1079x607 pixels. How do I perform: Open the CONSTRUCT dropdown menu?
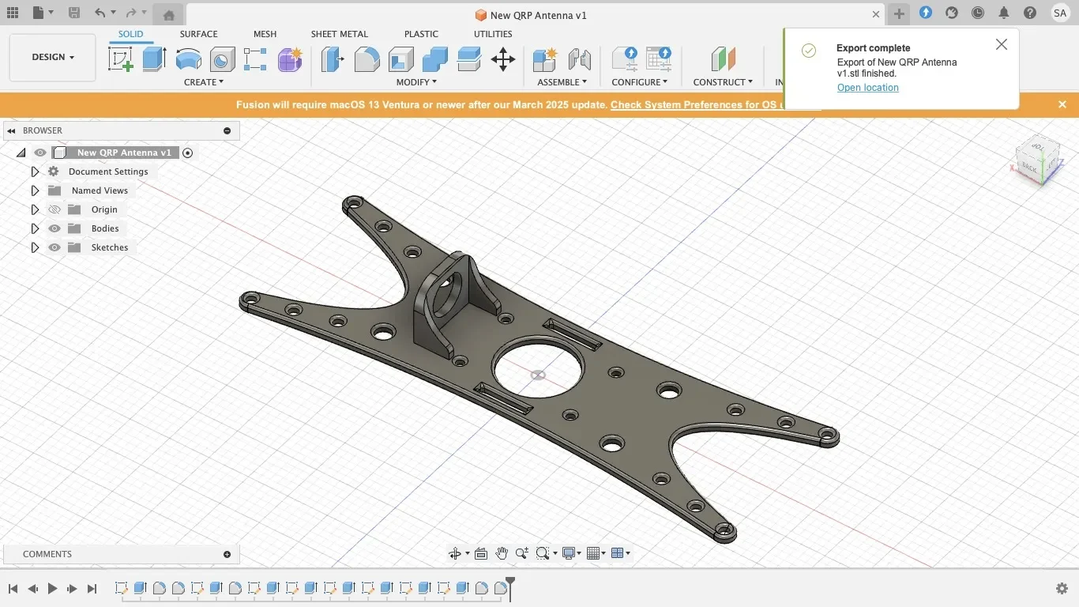pos(723,82)
